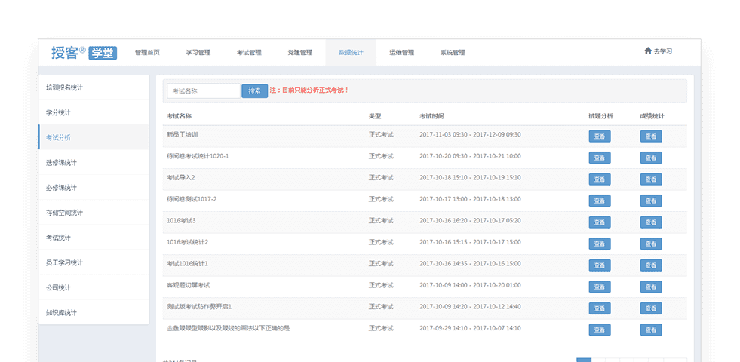
Task: Click exam name 1016考试3
Action: click(181, 220)
